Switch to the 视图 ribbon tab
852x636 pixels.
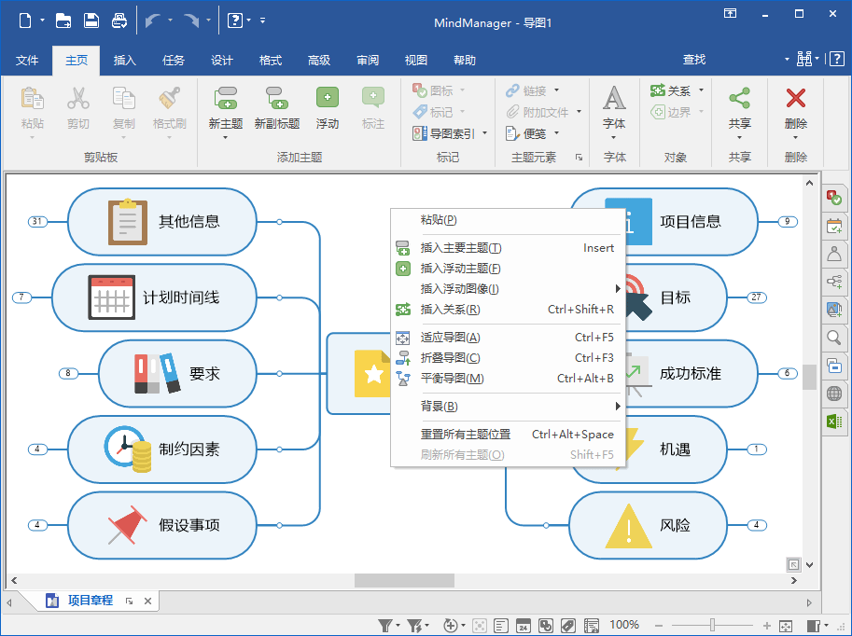click(416, 61)
